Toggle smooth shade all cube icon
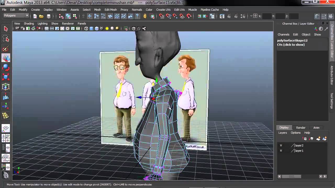335x188 pixels. [91, 28]
